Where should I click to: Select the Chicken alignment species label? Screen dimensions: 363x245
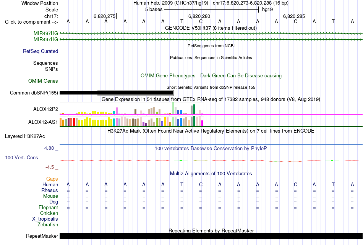pos(49,213)
